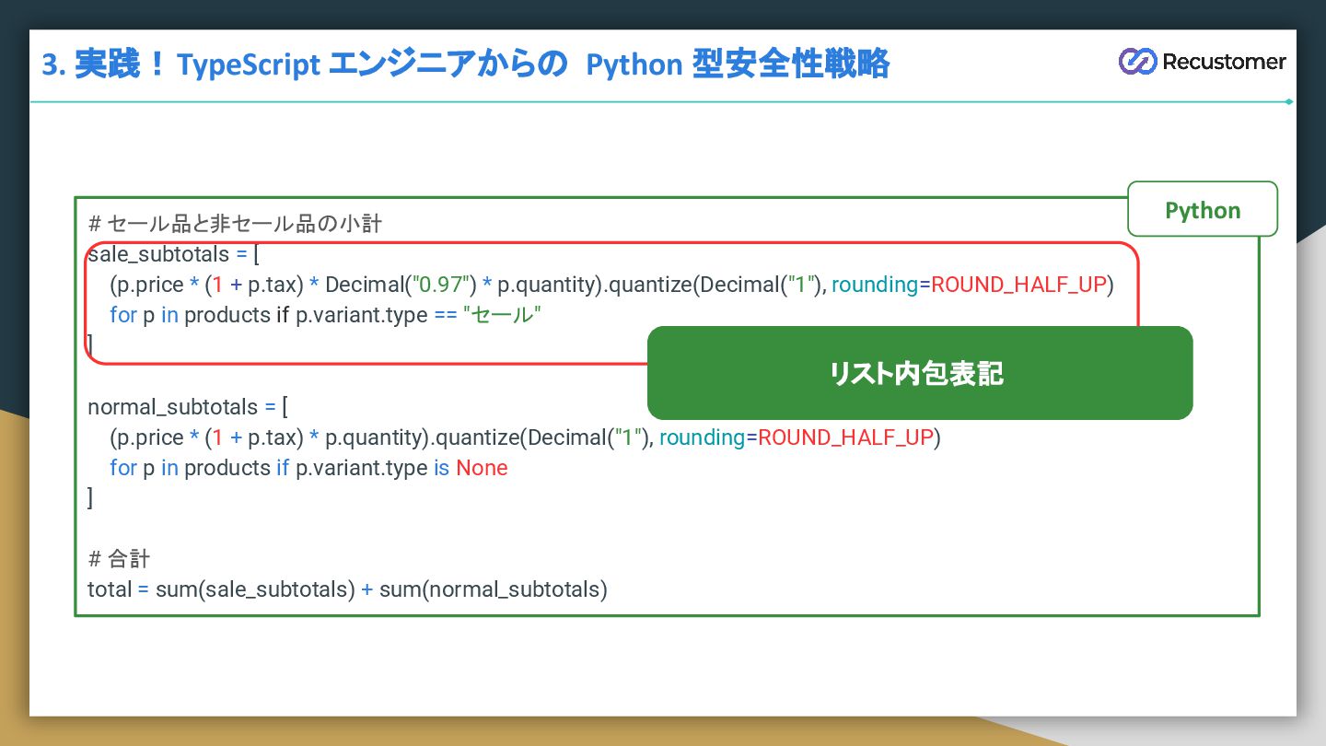Image resolution: width=1326 pixels, height=746 pixels.
Task: Click the line 'sale_subtotals = ['
Action: pyautogui.click(x=174, y=254)
